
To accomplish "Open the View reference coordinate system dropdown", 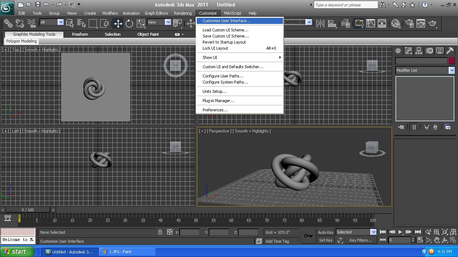I will (167, 22).
